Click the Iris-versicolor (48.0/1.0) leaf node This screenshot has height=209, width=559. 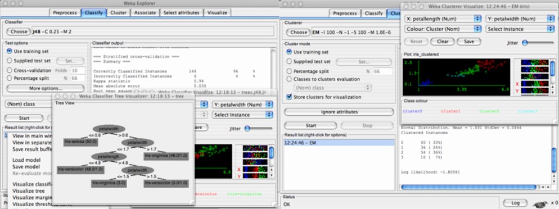(80, 170)
